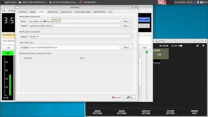
Task: Open the Saved Messages tab
Action: click(83, 12)
